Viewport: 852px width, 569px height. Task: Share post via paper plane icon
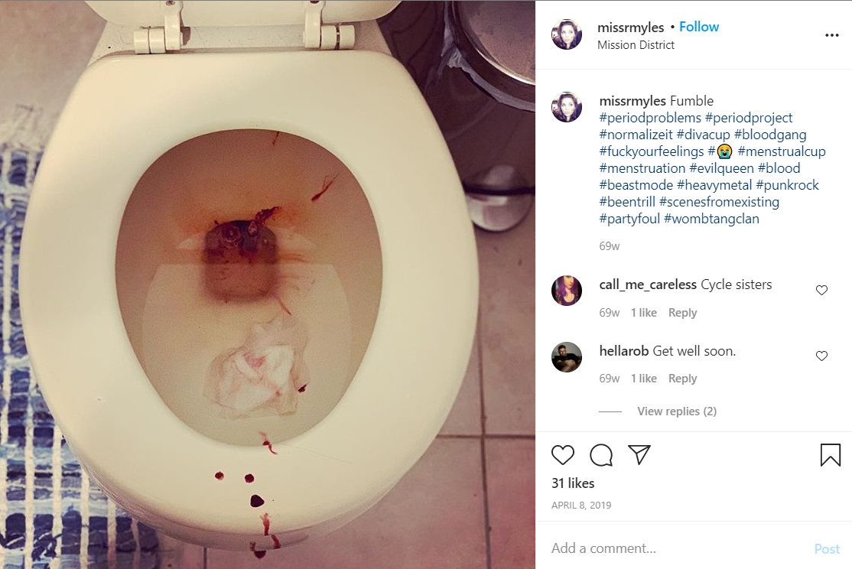point(639,454)
